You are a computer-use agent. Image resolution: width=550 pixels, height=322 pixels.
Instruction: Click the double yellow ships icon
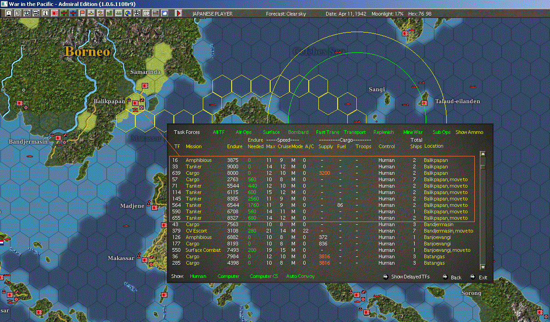point(100,13)
